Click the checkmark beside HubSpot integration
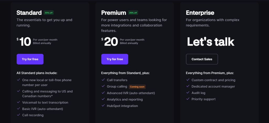The width and height of the screenshot is (269, 123). 103,105
